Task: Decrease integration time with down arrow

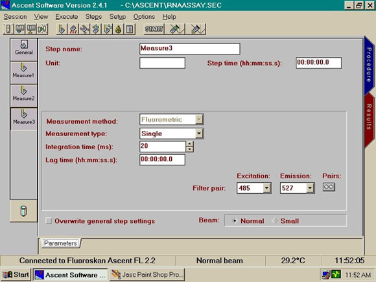Action: tap(190, 149)
